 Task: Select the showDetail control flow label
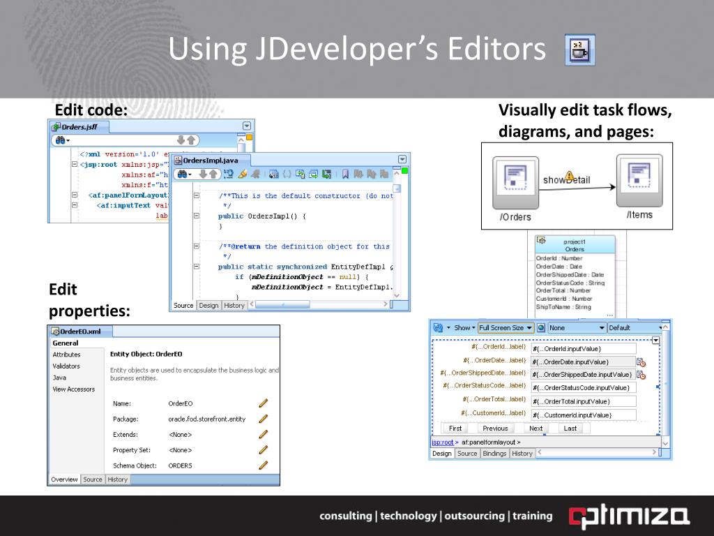coord(566,180)
